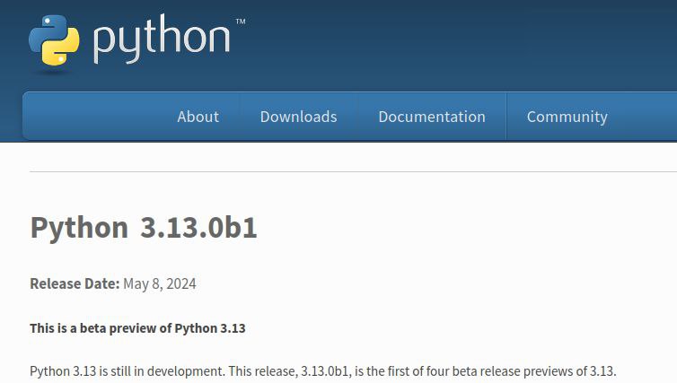Open the Documentation menu
Image resolution: width=677 pixels, height=383 pixels.
pos(431,117)
